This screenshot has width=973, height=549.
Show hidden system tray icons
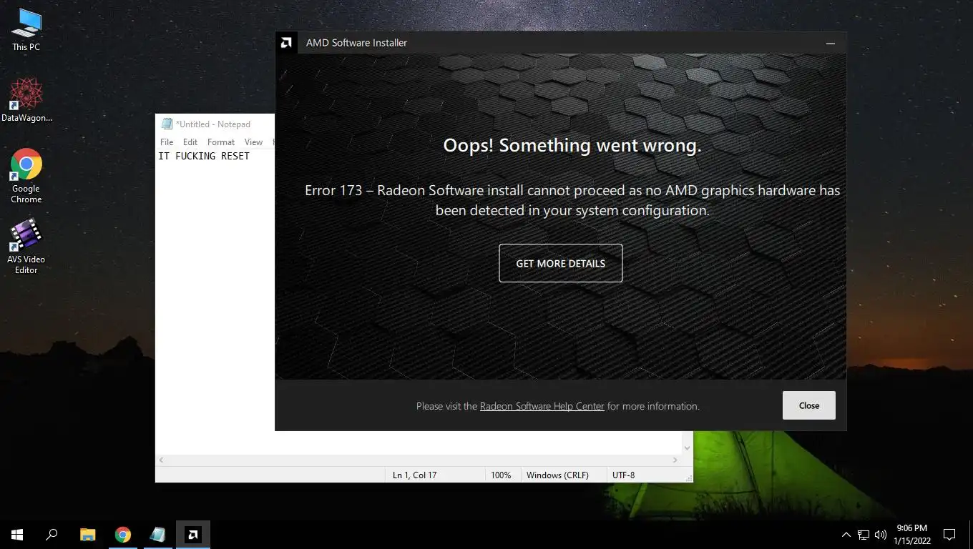pyautogui.click(x=846, y=534)
